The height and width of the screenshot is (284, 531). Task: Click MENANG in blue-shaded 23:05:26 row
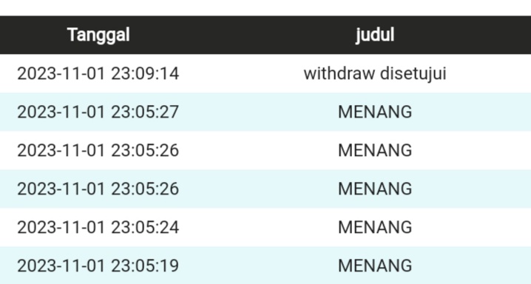tap(375, 189)
